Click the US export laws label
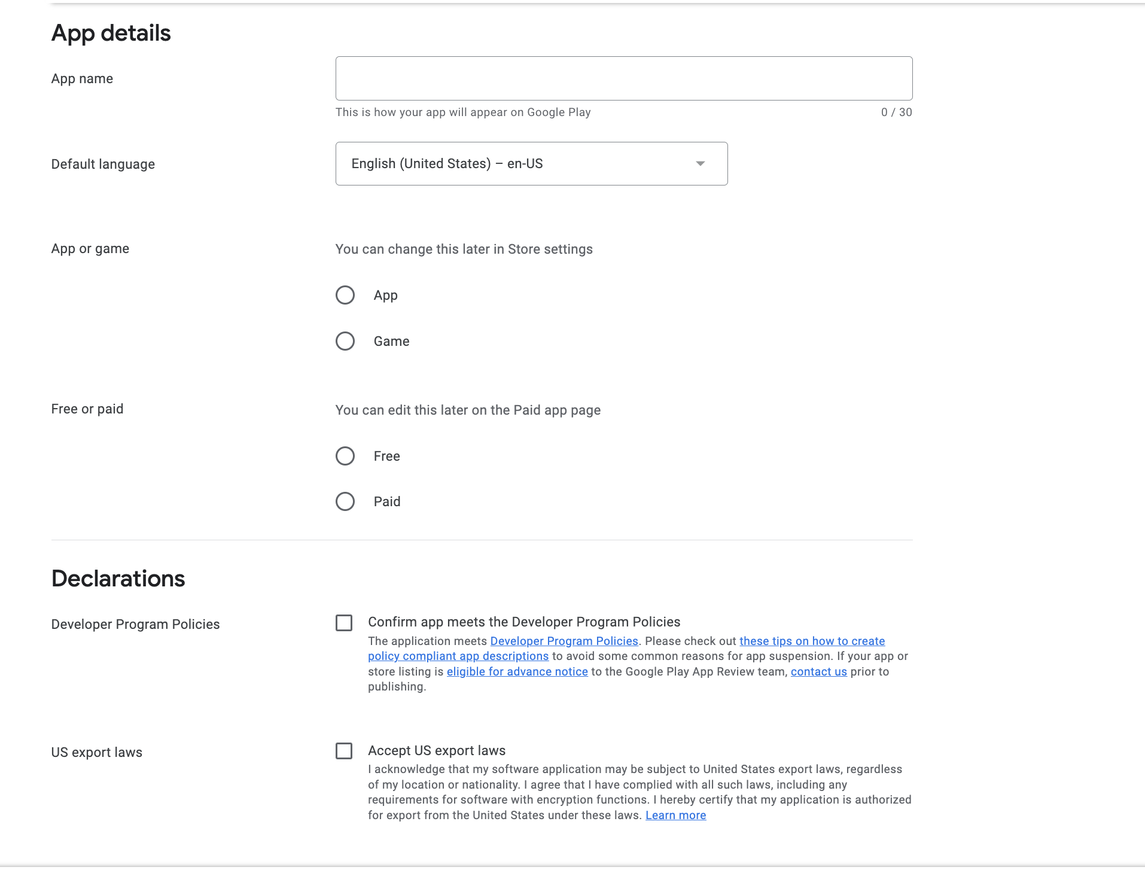 click(96, 752)
